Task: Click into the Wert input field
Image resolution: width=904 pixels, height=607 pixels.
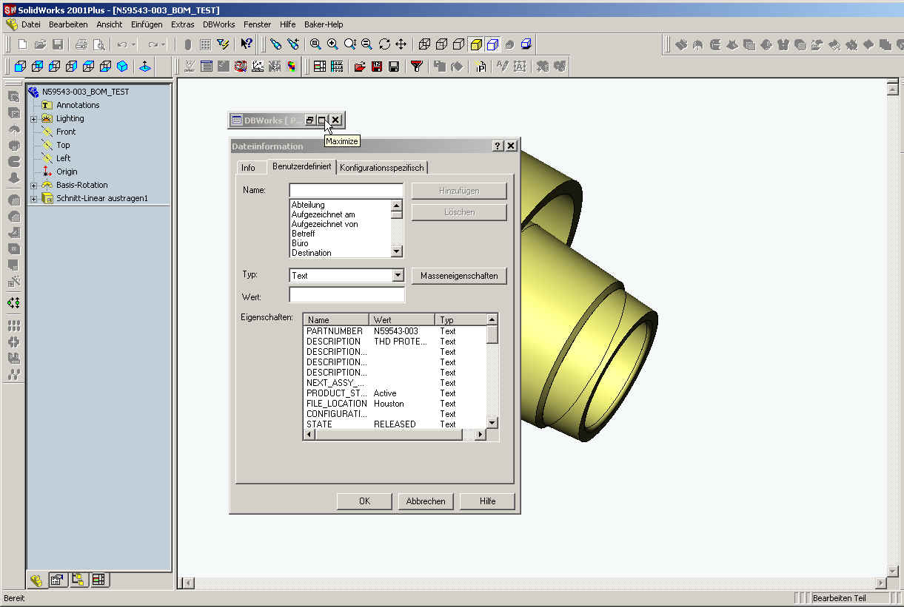Action: tap(346, 296)
